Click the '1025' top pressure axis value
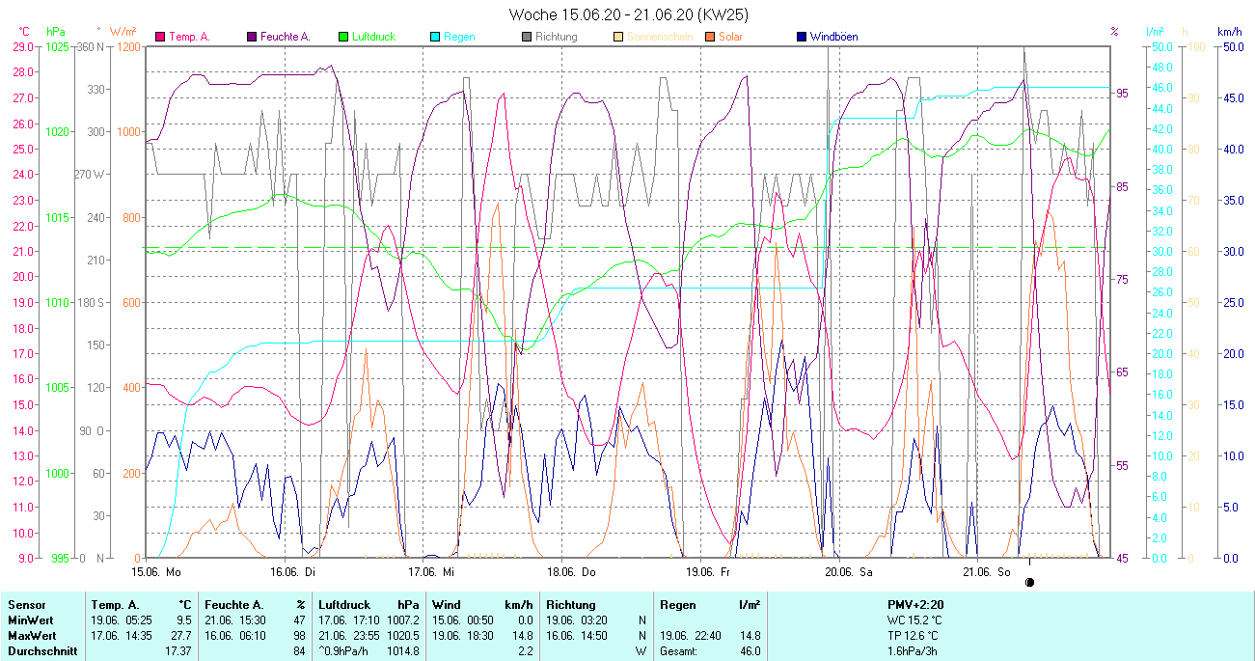 point(57,46)
